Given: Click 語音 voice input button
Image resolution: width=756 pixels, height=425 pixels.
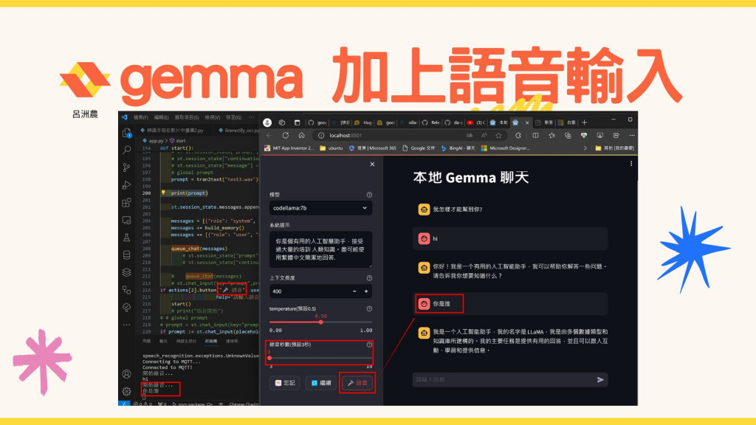Looking at the screenshot, I should pos(357,383).
